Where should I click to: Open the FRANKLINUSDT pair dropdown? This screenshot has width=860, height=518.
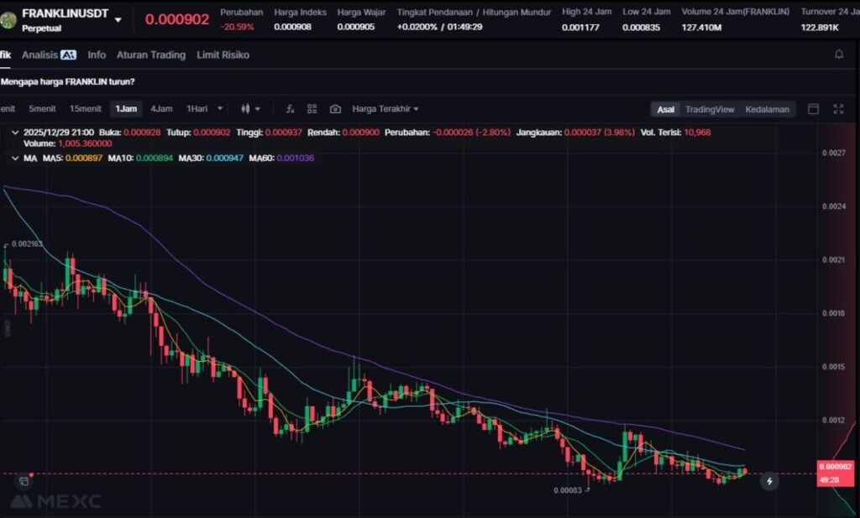[x=118, y=19]
